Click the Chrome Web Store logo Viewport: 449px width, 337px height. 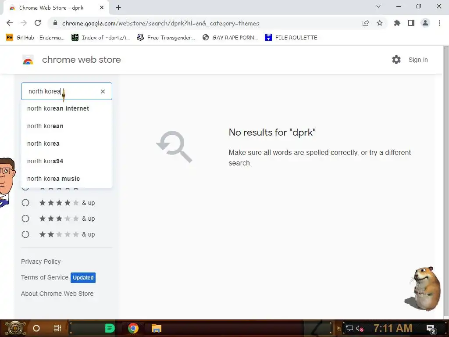click(x=28, y=60)
